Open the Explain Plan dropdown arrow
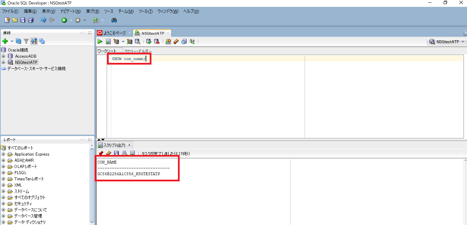This screenshot has width=467, height=225. (123, 42)
